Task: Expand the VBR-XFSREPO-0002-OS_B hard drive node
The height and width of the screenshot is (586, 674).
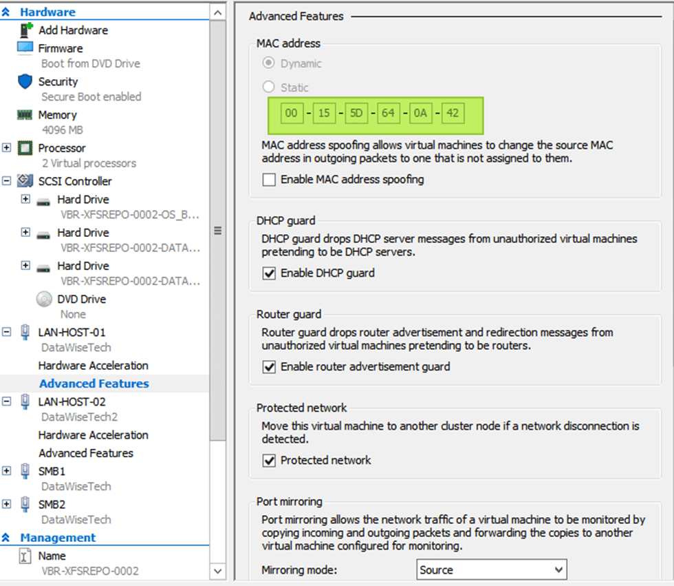Action: (x=25, y=199)
